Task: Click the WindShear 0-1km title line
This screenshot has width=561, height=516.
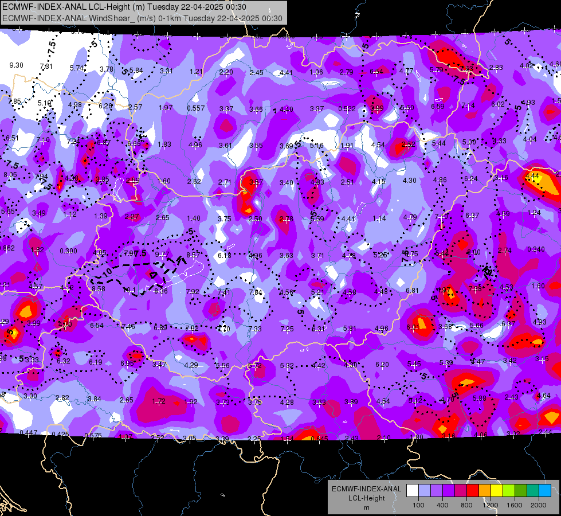Action: pyautogui.click(x=142, y=18)
